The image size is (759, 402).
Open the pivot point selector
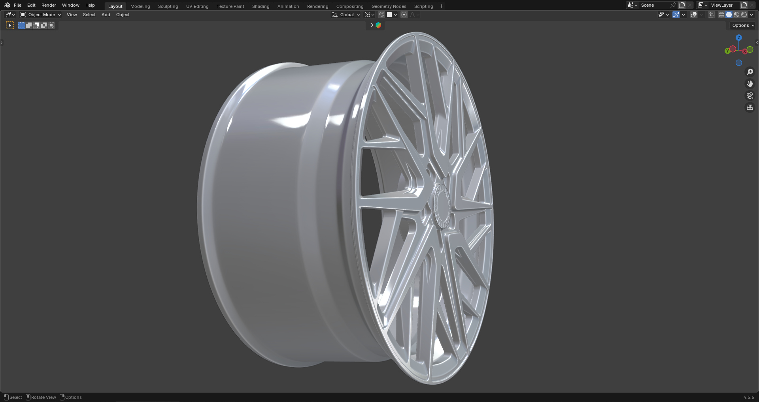pos(369,15)
